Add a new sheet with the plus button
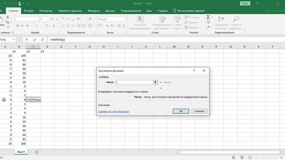The height and width of the screenshot is (160, 285). (x=37, y=152)
